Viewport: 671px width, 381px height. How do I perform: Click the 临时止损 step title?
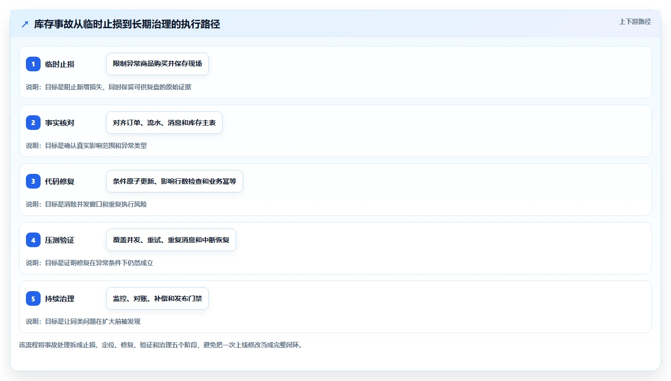click(x=60, y=64)
